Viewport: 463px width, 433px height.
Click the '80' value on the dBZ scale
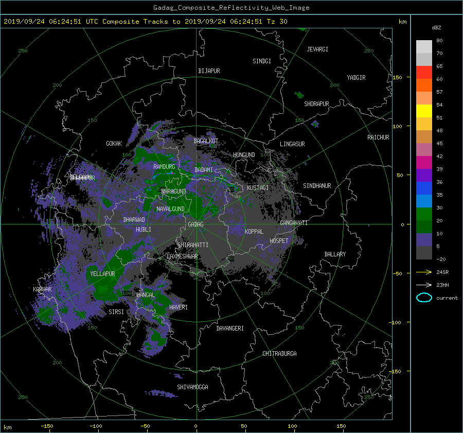[439, 41]
